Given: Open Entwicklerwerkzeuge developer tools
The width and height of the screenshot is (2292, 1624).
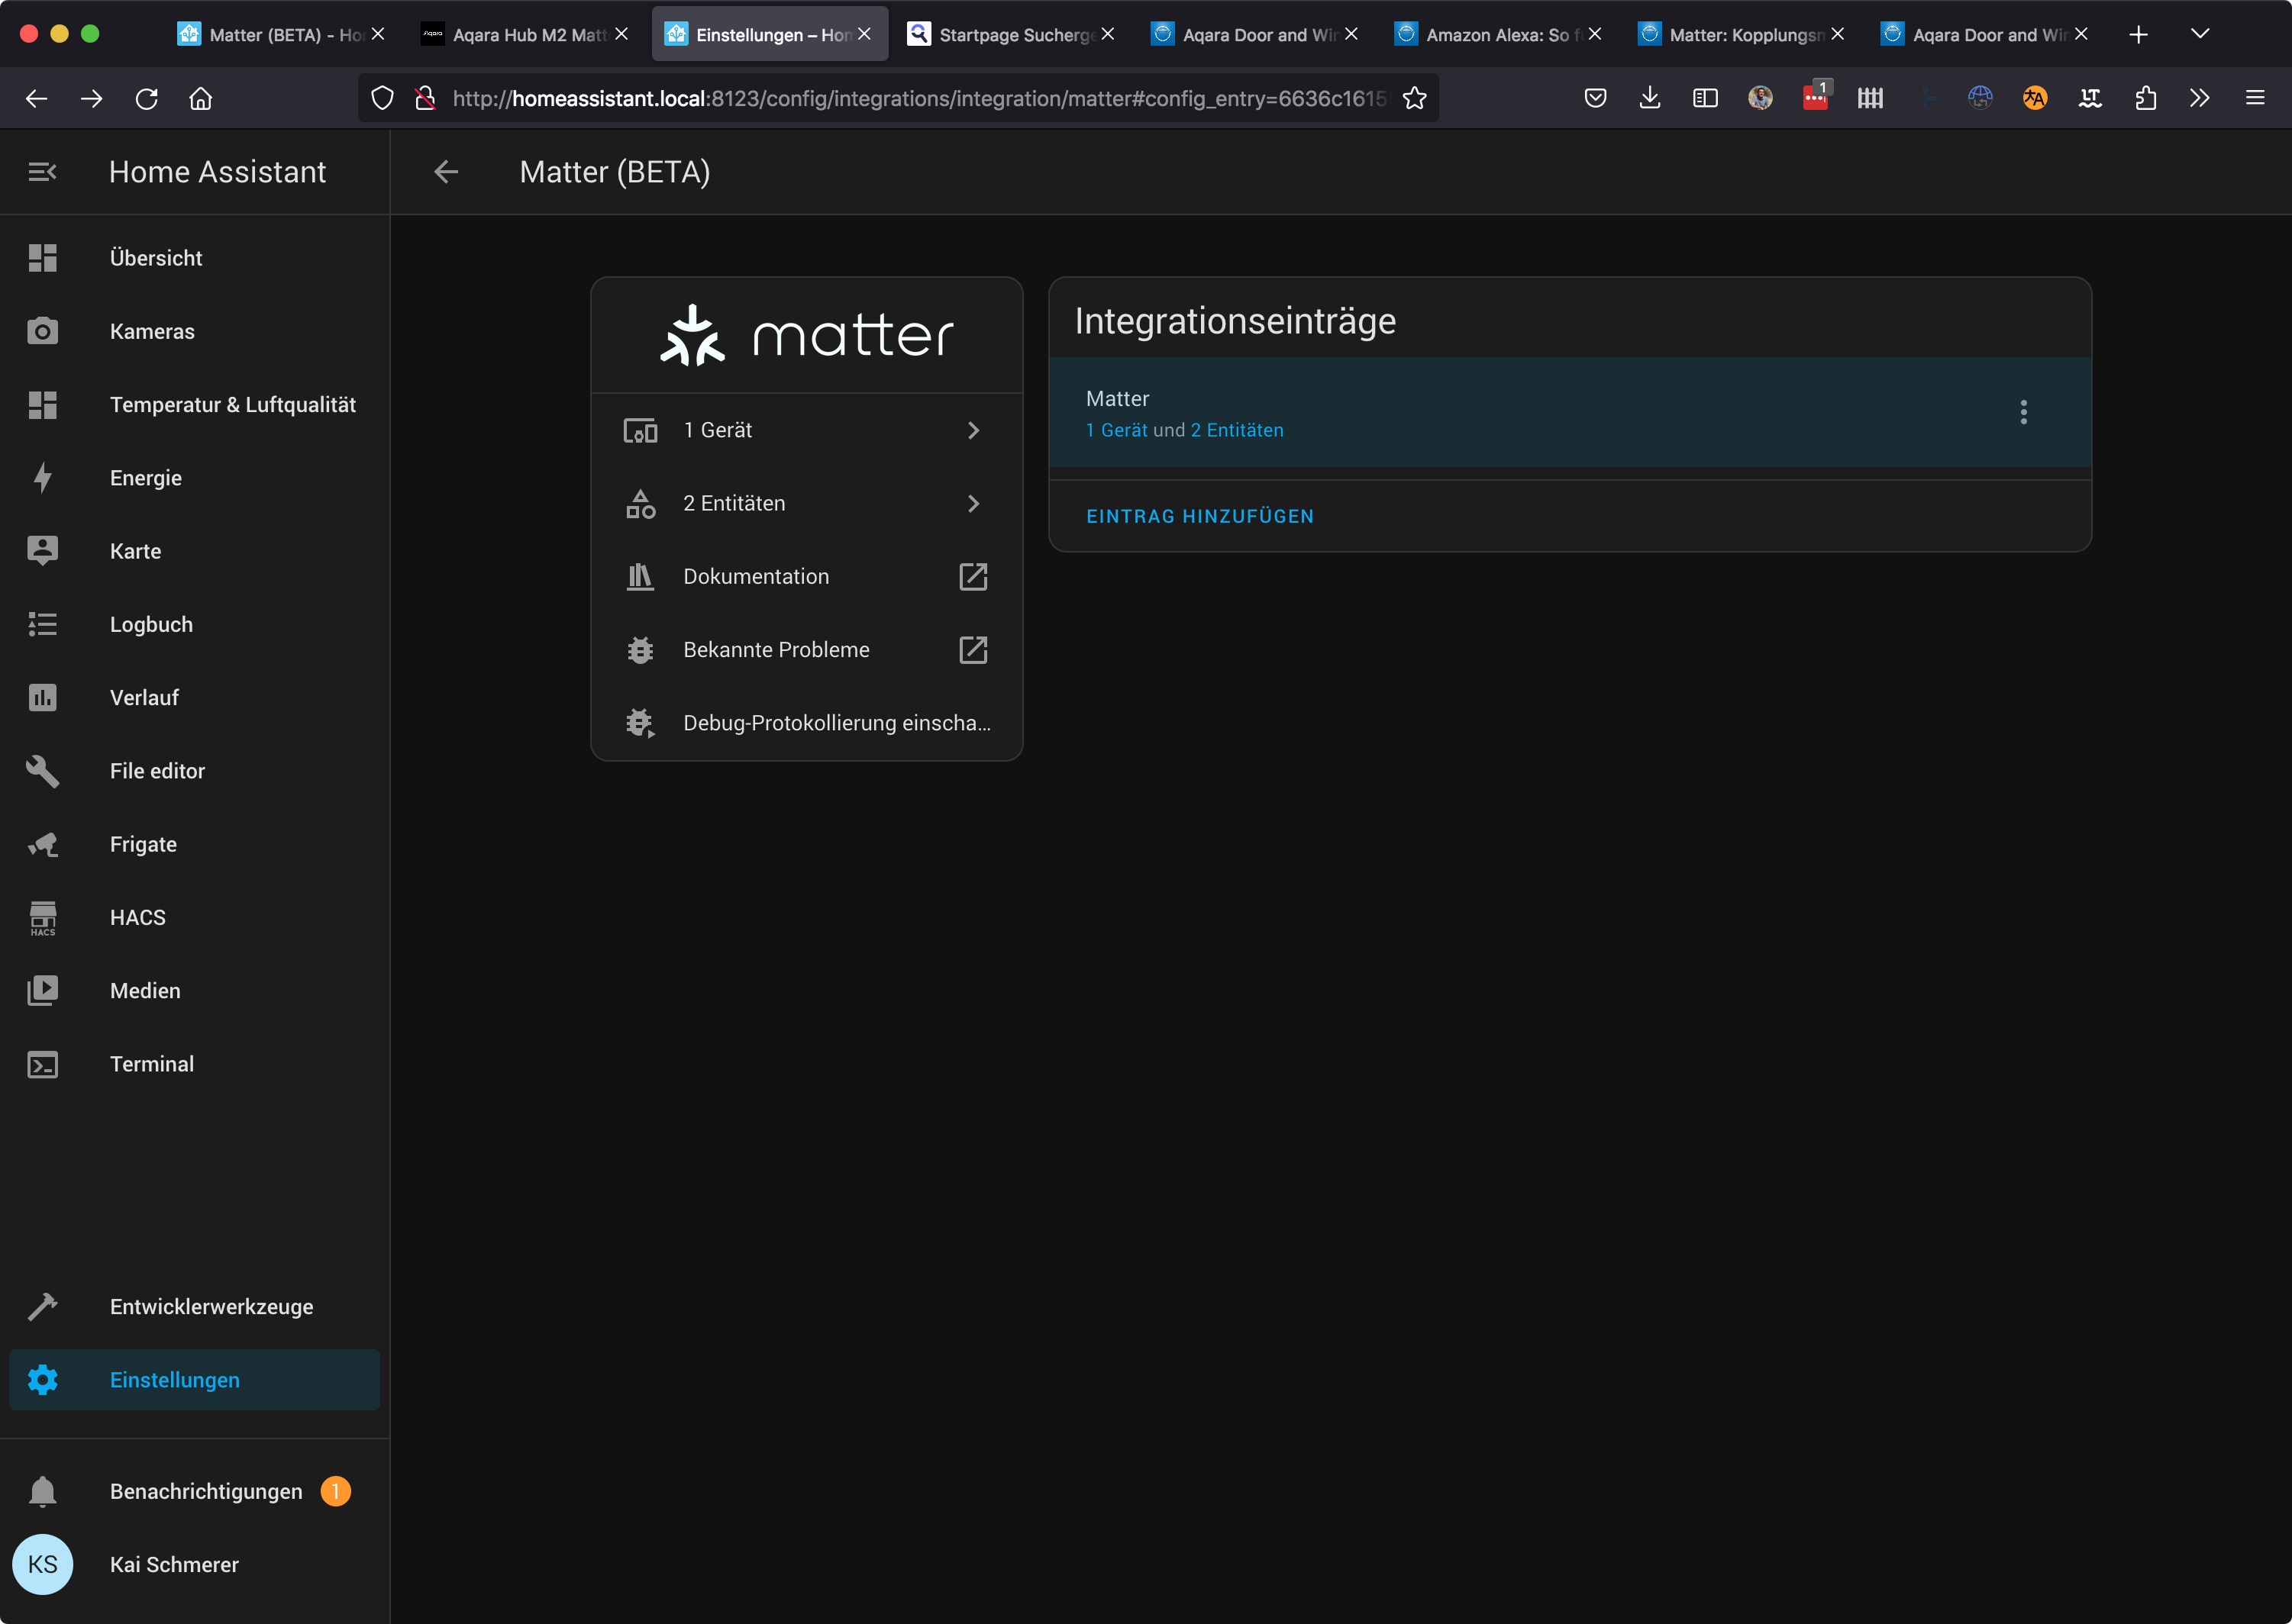Looking at the screenshot, I should pyautogui.click(x=211, y=1307).
